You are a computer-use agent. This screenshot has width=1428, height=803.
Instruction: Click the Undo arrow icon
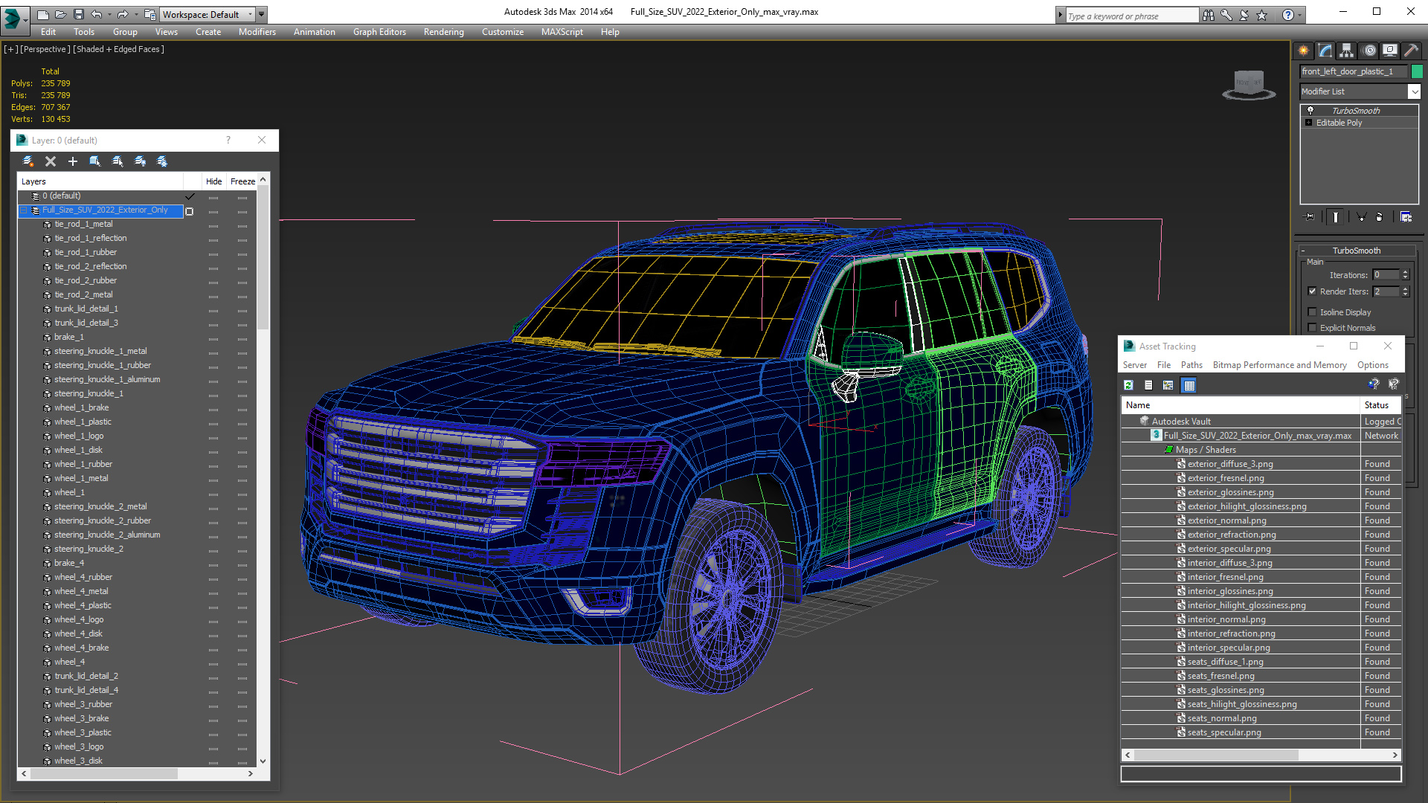click(96, 14)
